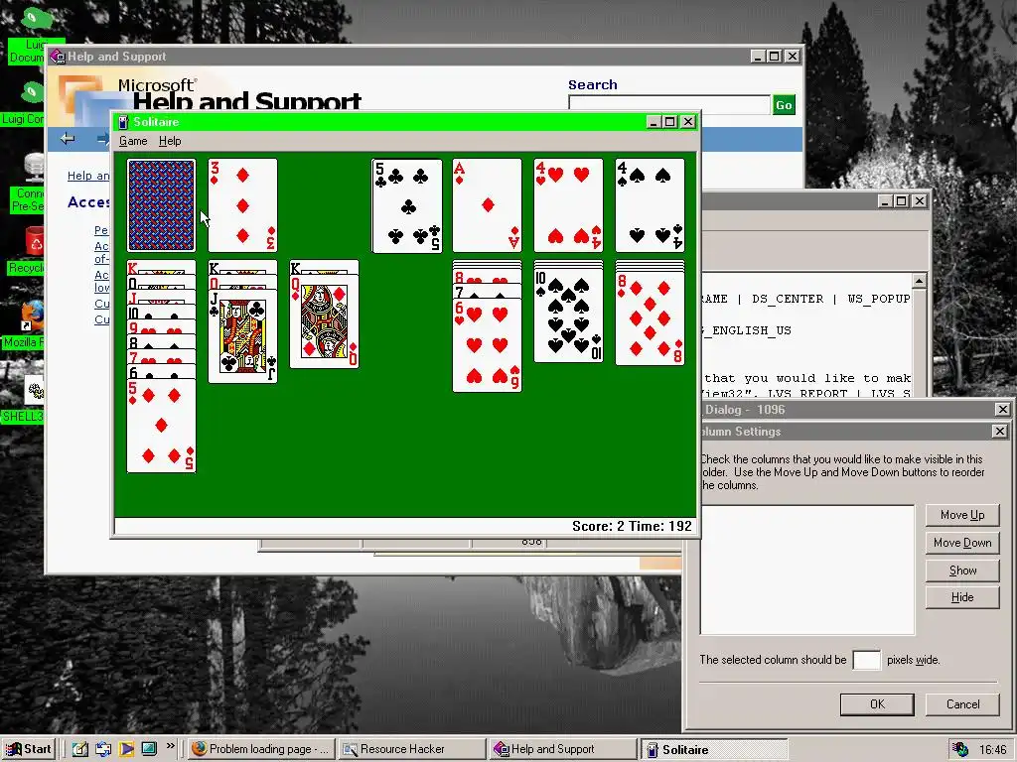This screenshot has height=762, width=1017.
Task: Click the system tray network icon
Action: click(x=960, y=749)
